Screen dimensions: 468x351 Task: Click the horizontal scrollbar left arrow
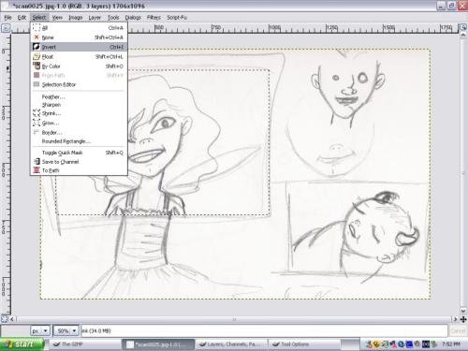12,319
